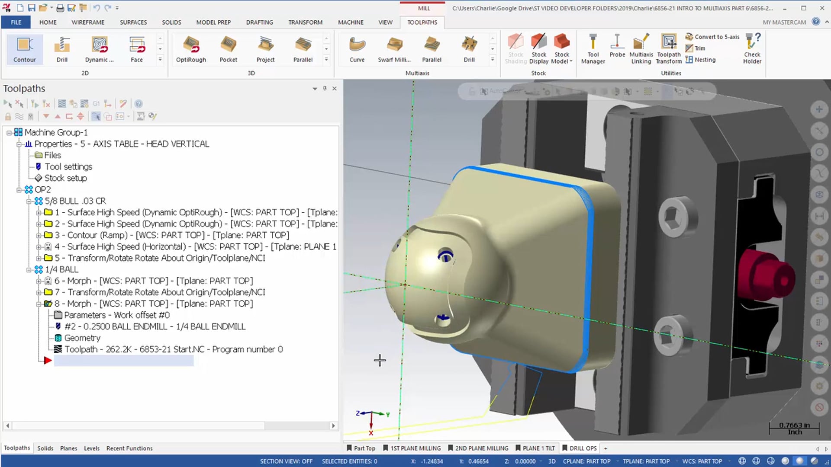Select the Multiaxis Drill toolpath

tap(469, 50)
